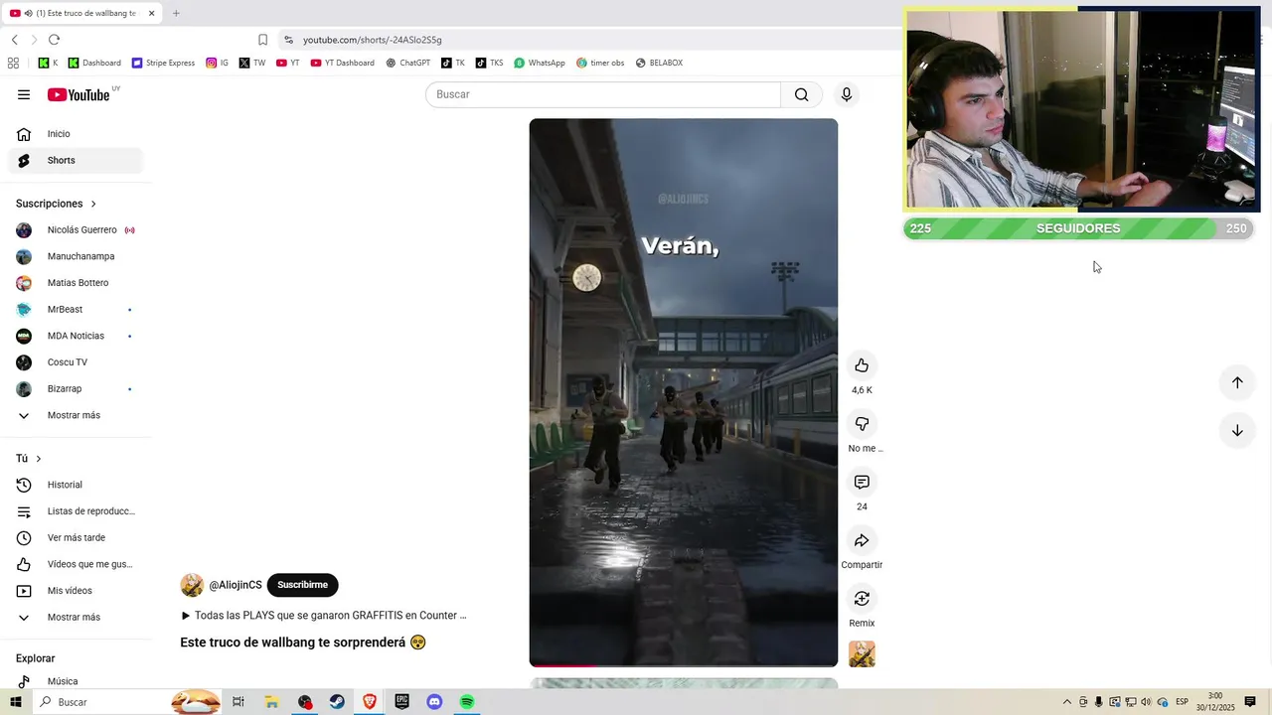The height and width of the screenshot is (715, 1272).
Task: Click the browser back arrow
Action: [15, 40]
